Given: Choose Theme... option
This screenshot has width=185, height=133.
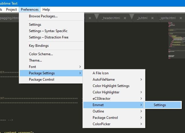Looking at the screenshot, I should pyautogui.click(x=52, y=60).
